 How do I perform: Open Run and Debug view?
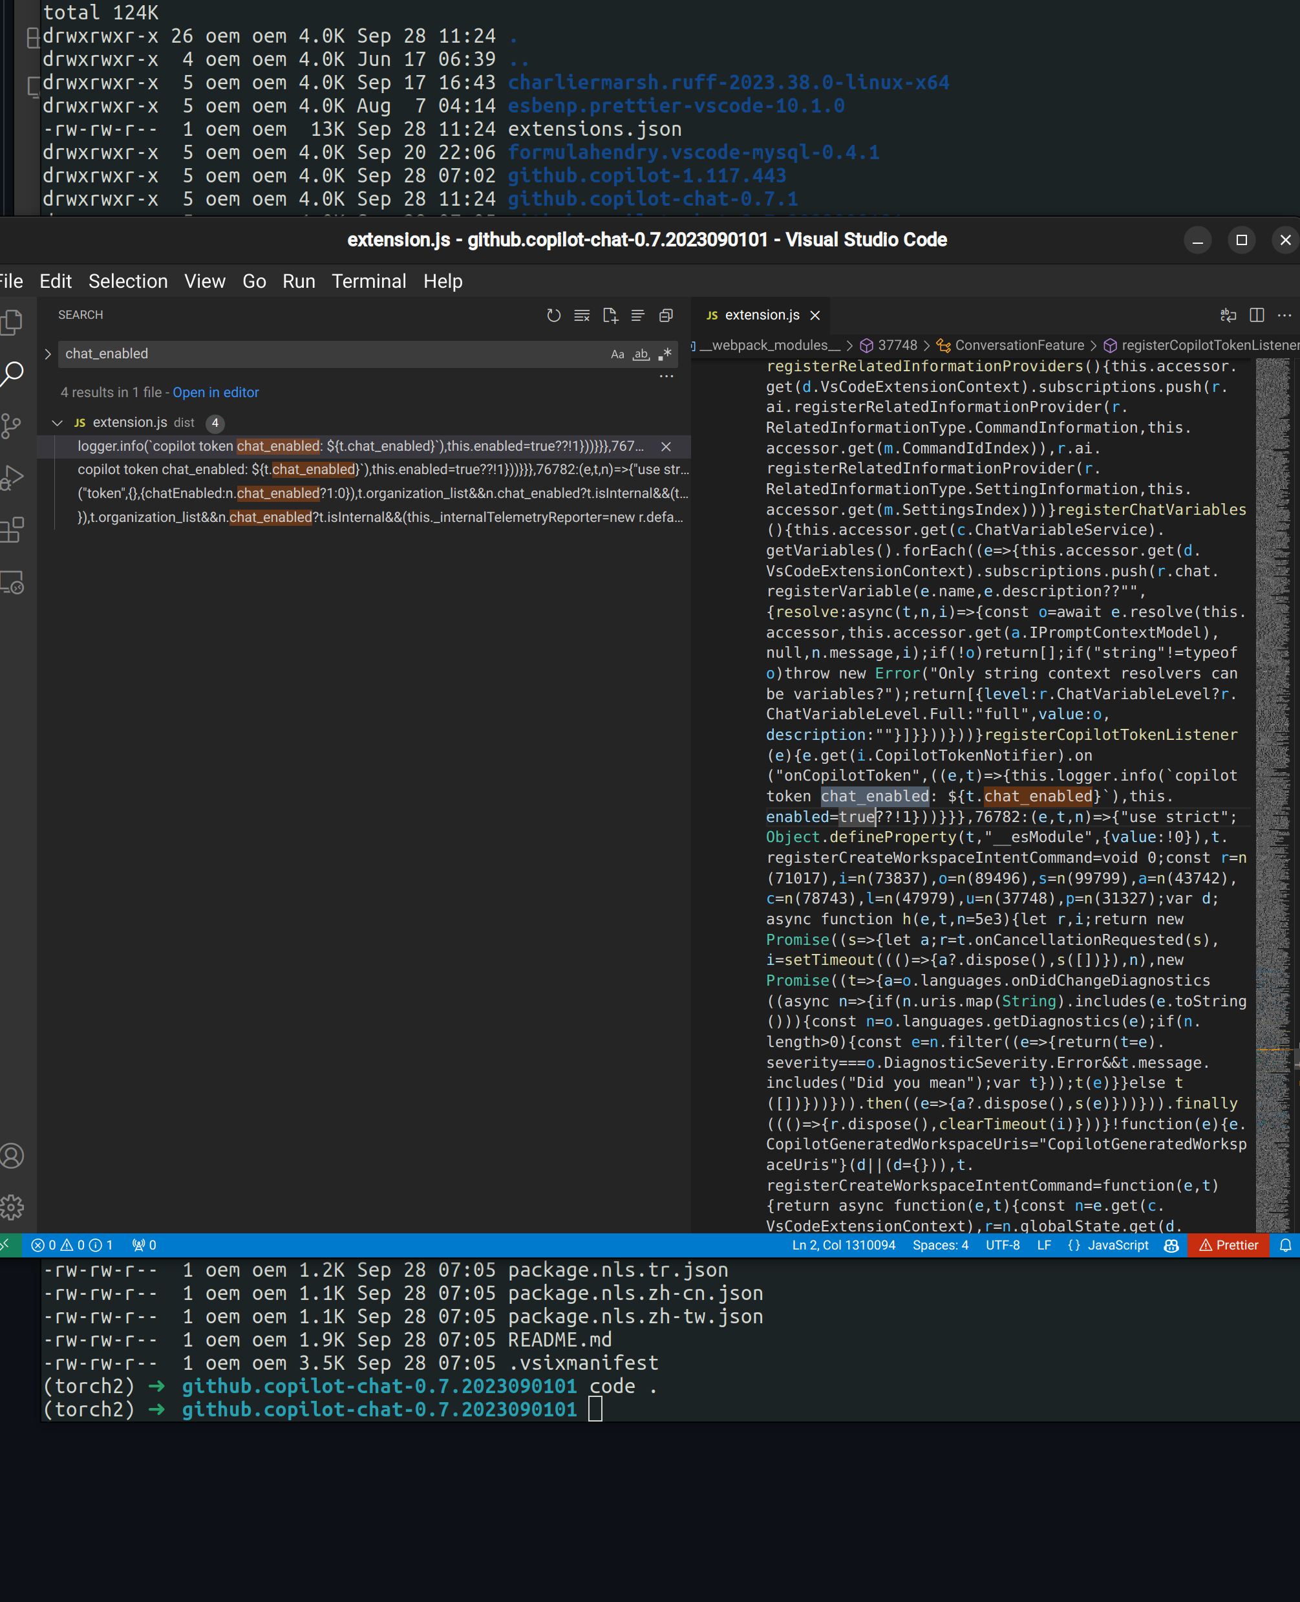click(x=12, y=478)
